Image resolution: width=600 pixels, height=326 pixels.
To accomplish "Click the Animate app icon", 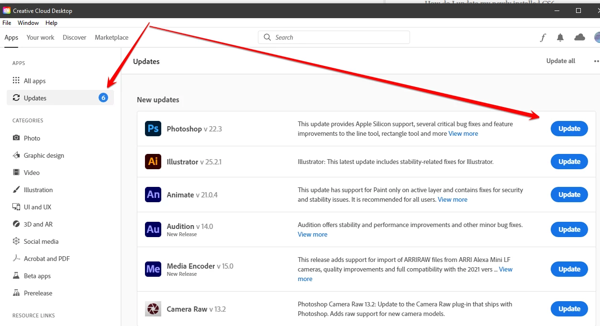I will [153, 195].
